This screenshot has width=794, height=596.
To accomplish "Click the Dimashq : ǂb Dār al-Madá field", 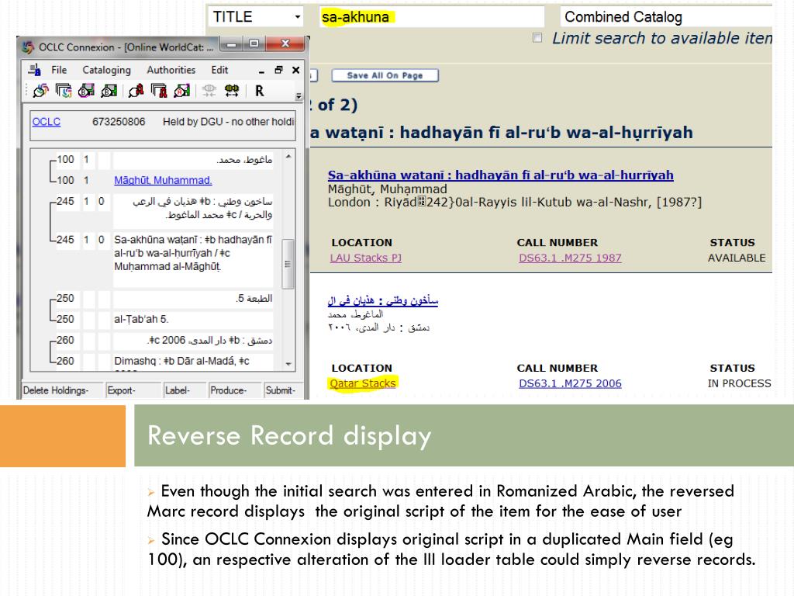I will click(x=193, y=361).
